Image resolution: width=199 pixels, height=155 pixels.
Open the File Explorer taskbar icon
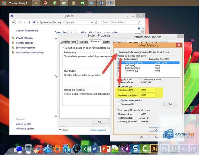point(64,3)
